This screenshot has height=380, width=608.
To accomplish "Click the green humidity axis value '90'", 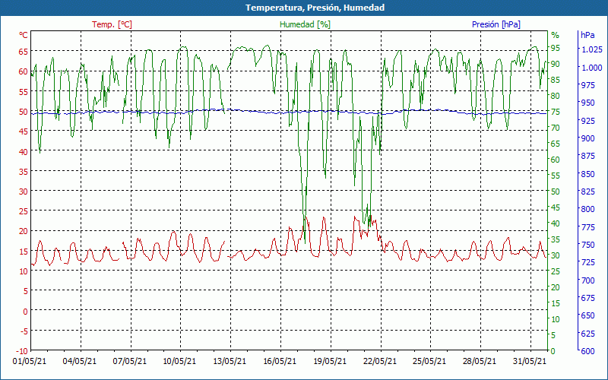I will [x=556, y=64].
